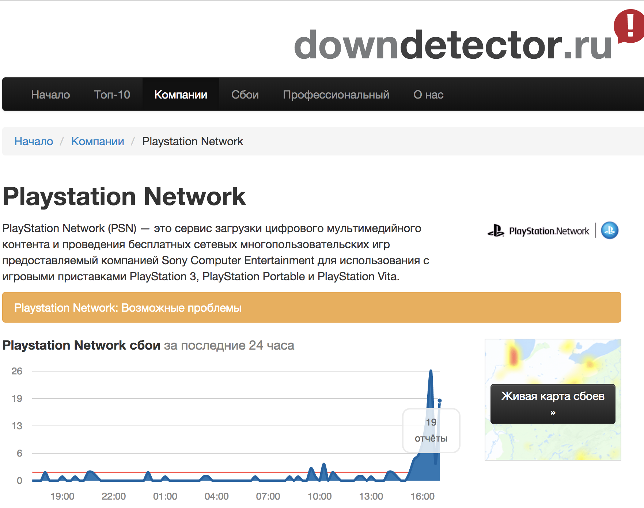Click the Playstation Network breadcrumb text
This screenshot has width=644, height=508.
pos(193,141)
